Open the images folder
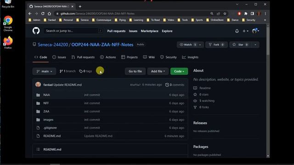 [48, 120]
